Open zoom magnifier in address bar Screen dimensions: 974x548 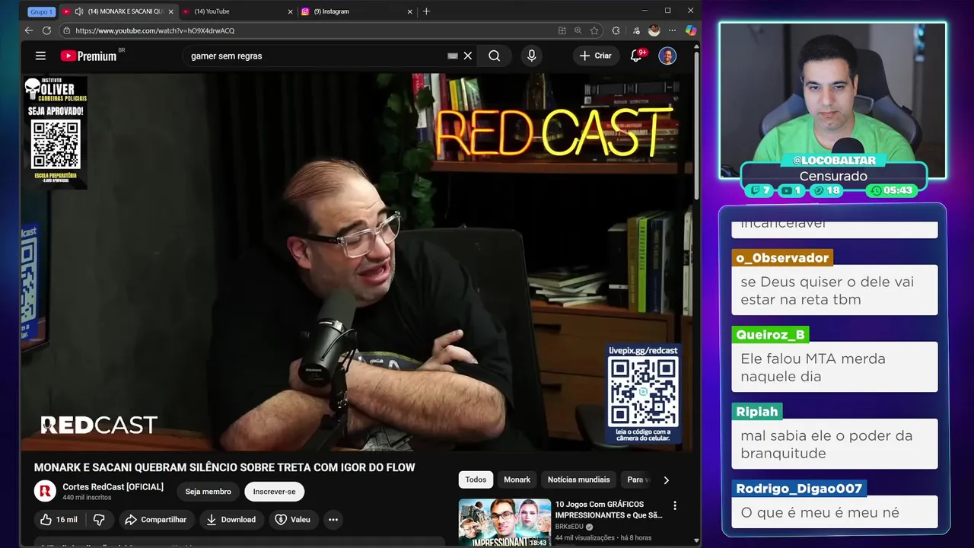pyautogui.click(x=578, y=30)
